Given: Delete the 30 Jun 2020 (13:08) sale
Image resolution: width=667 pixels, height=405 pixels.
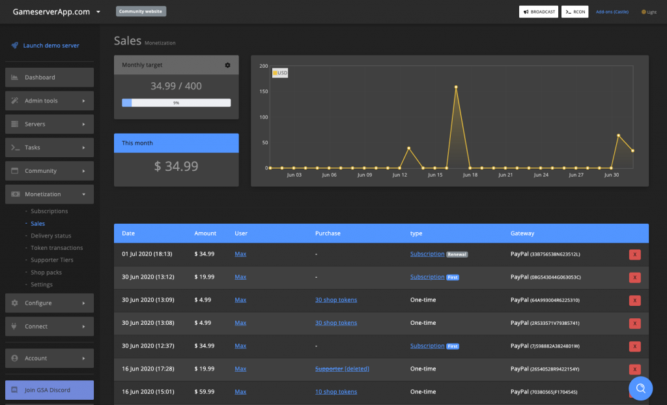Looking at the screenshot, I should pyautogui.click(x=634, y=323).
